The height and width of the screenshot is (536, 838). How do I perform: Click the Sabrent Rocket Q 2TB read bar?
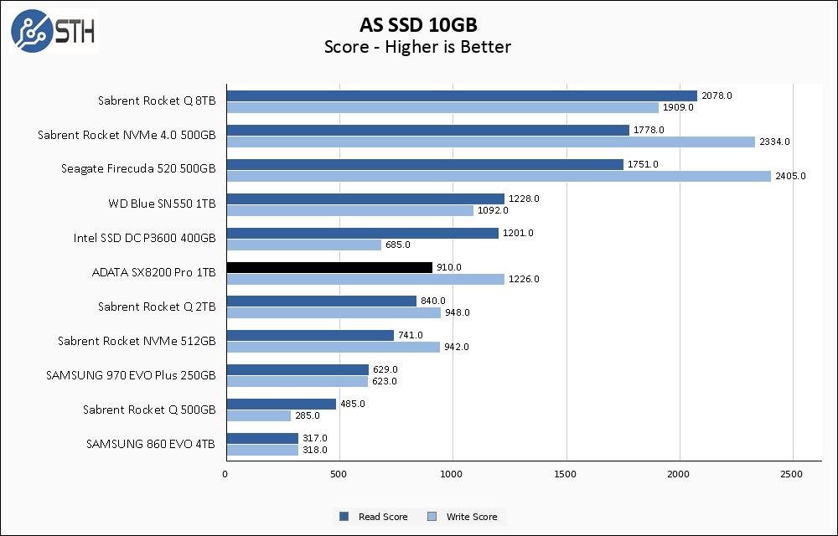coord(322,301)
